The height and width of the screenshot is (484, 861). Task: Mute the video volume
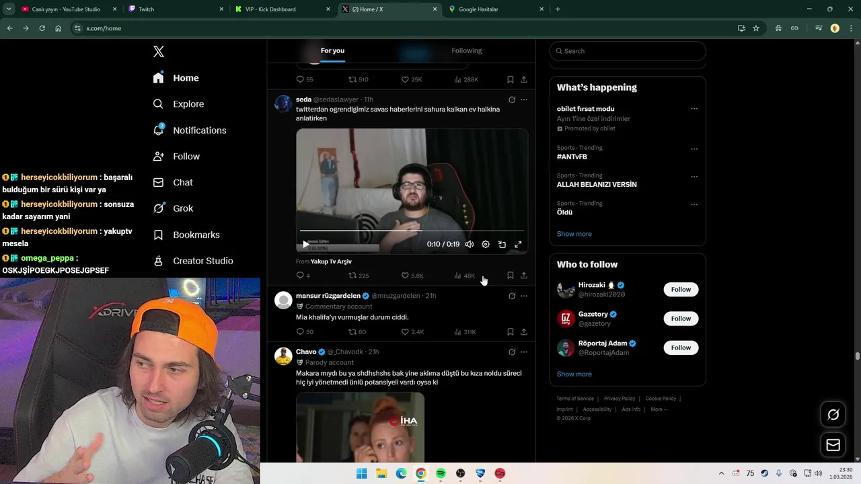(470, 245)
